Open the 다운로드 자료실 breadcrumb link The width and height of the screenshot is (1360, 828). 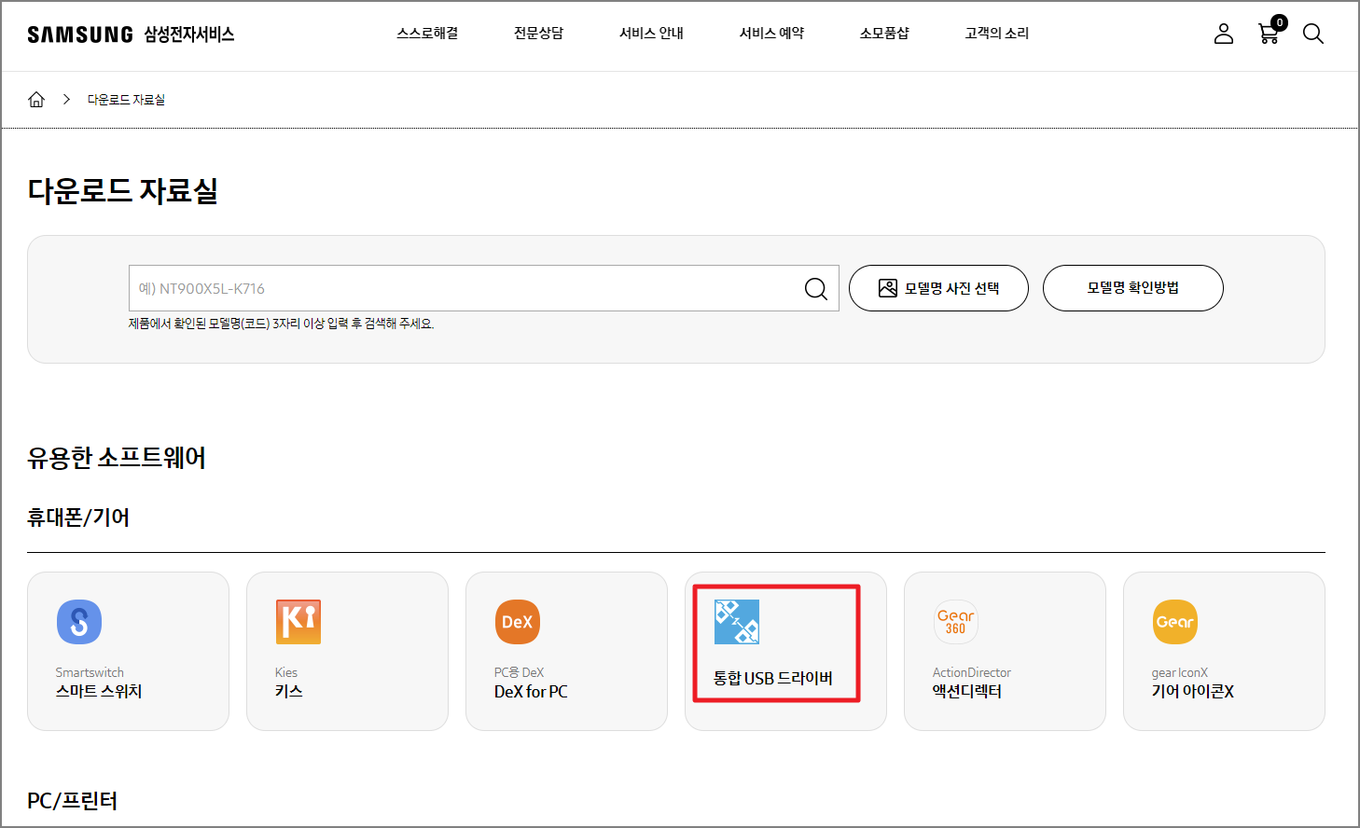point(126,100)
